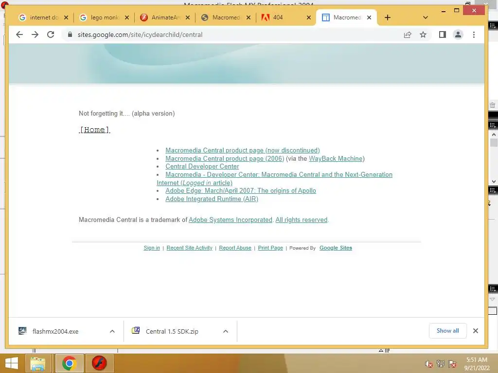
Task: Open Central Developer Center link
Action: pos(202,167)
